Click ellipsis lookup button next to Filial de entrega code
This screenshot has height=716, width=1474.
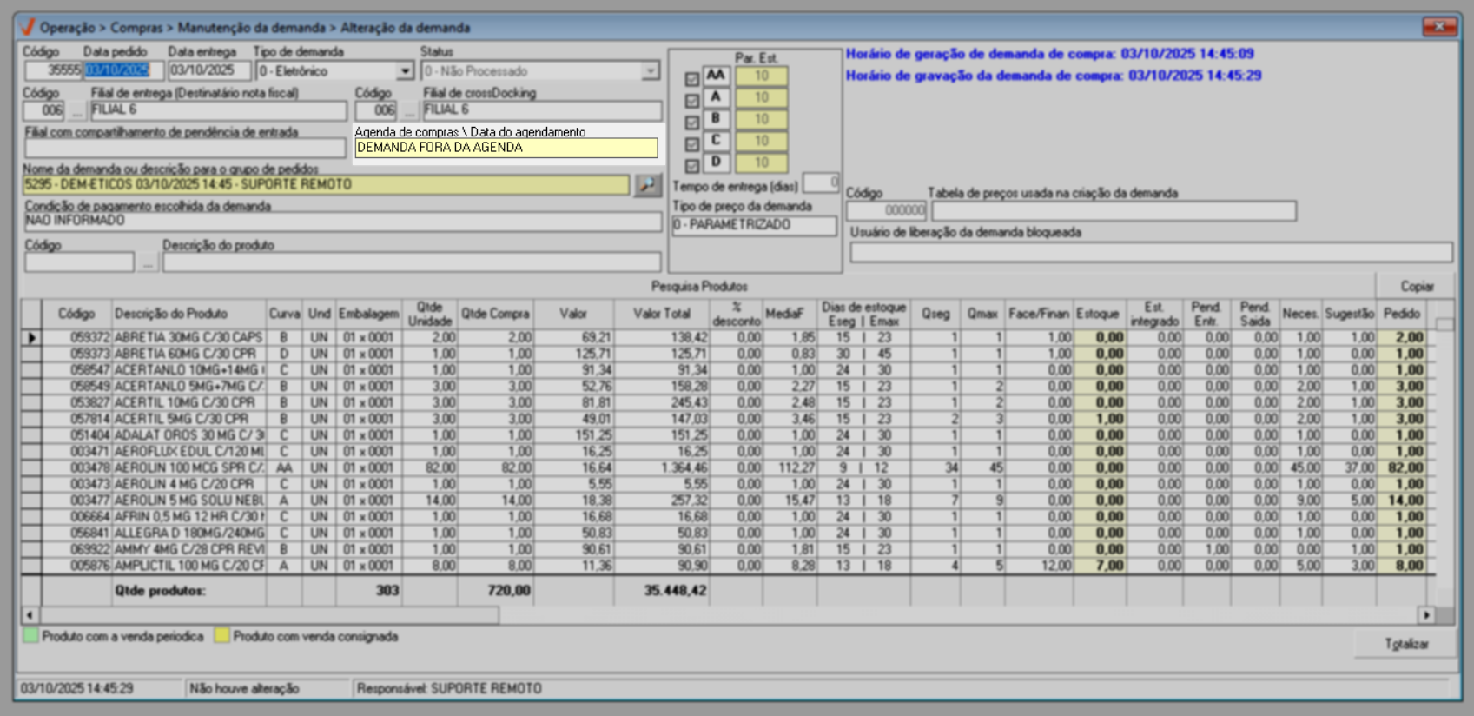[x=77, y=111]
